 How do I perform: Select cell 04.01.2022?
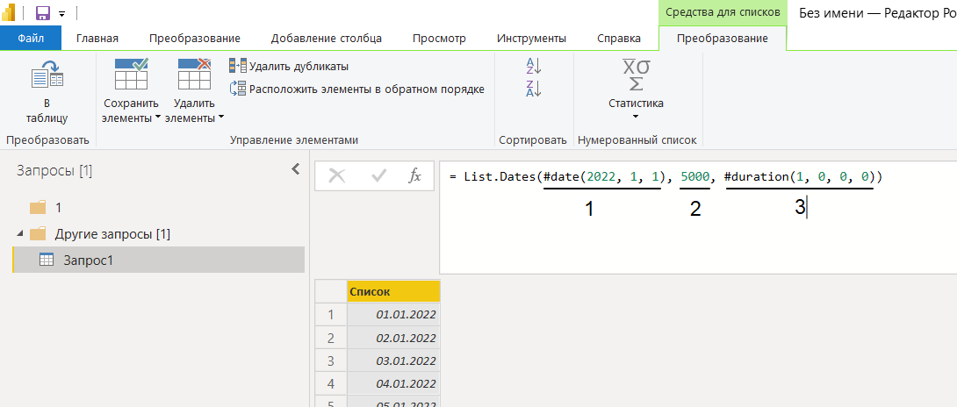click(x=393, y=384)
